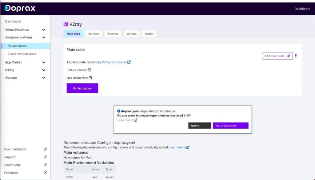The width and height of the screenshot is (315, 180).
Task: Click the external icon next to grey Learn more
Action: 136,120
